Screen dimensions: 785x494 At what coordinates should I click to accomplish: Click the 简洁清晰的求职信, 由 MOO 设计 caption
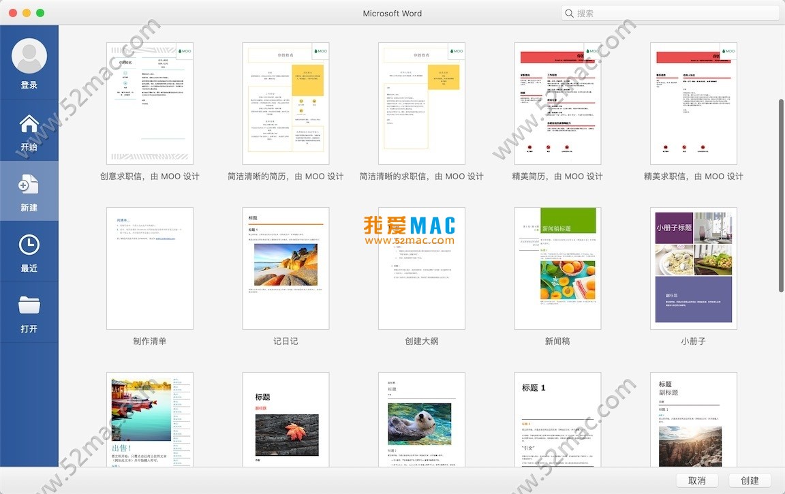click(422, 176)
